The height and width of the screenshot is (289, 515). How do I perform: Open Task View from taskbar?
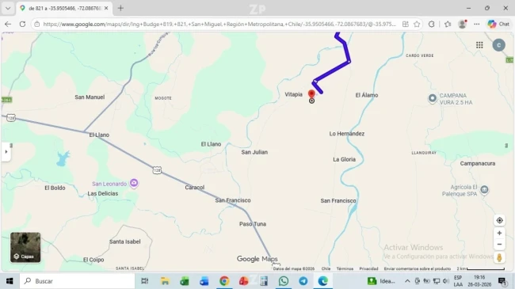point(144,281)
